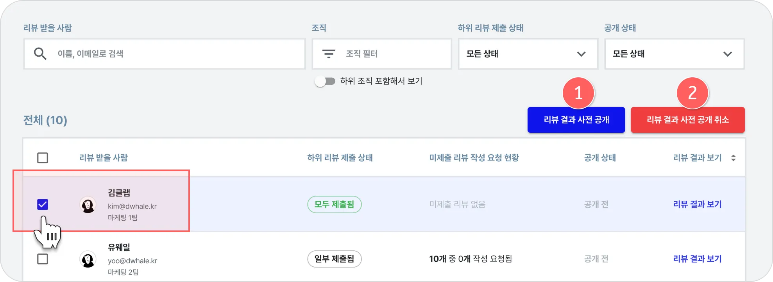773x282 pixels.
Task: Click the sort arrows beside 리뷰 결과 보기
Action: [x=733, y=158]
